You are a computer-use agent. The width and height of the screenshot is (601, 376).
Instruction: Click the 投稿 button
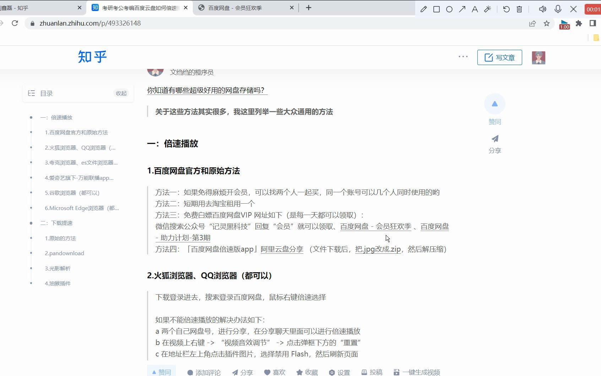[372, 372]
